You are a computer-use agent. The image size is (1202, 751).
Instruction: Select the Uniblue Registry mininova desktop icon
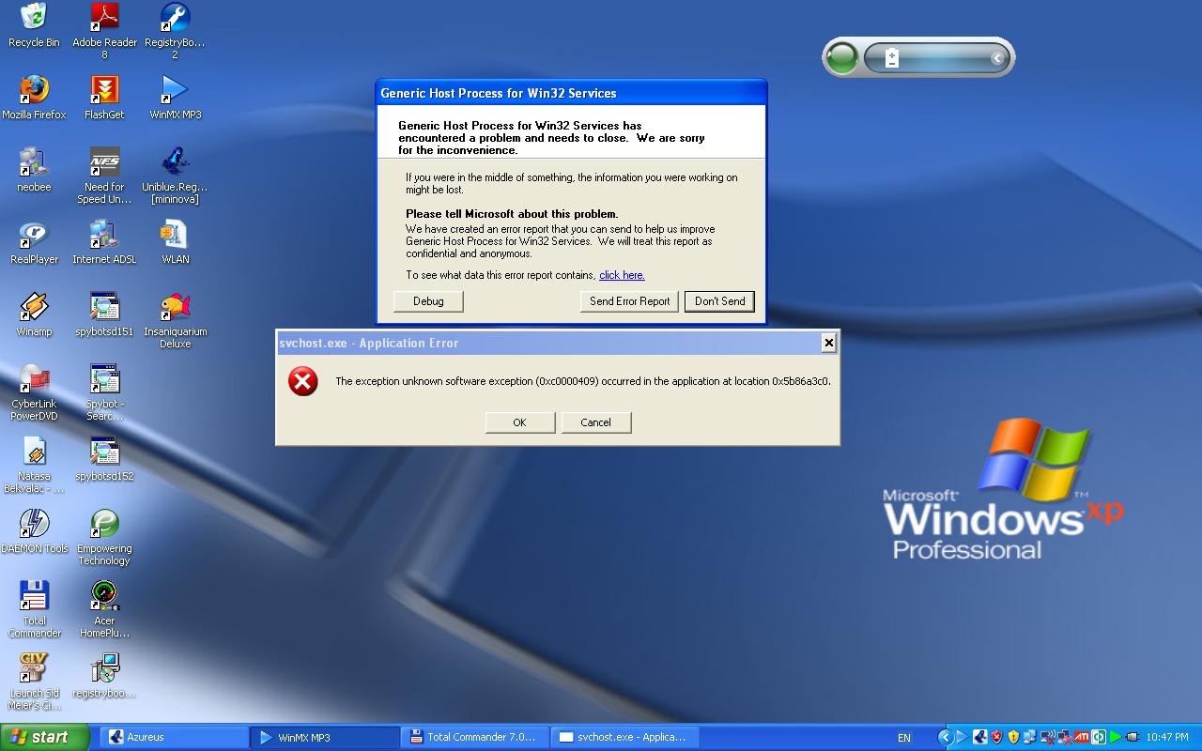[175, 176]
